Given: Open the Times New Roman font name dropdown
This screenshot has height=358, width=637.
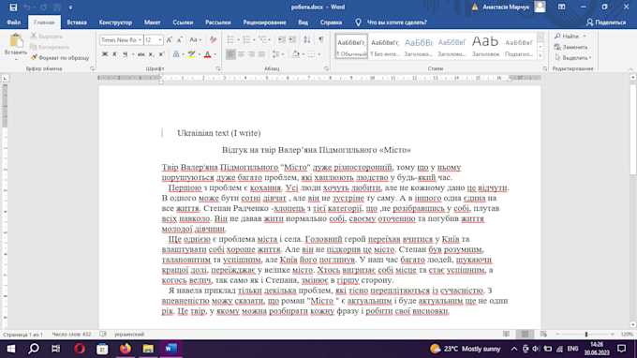Looking at the screenshot, I should pos(140,39).
